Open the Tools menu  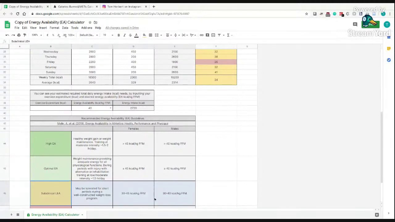75,28
